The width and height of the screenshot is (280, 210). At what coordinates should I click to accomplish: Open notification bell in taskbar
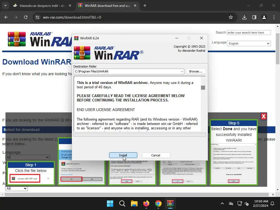tap(273, 203)
